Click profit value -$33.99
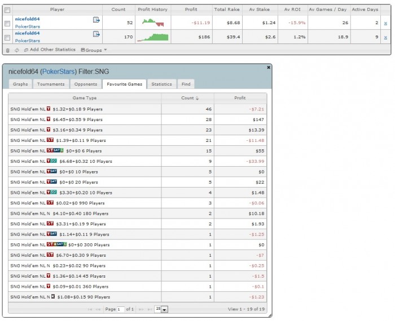The width and height of the screenshot is (395, 321). (x=255, y=161)
